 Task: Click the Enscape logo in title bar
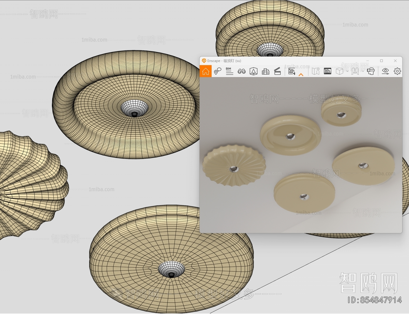(x=204, y=61)
